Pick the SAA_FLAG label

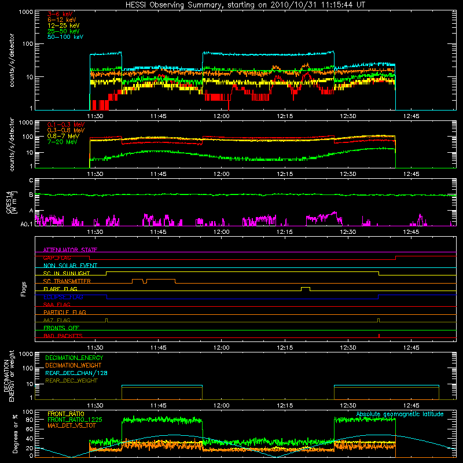[57, 304]
